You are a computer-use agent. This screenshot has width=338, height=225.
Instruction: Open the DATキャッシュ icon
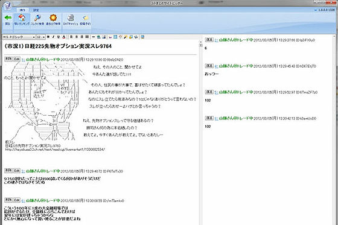[71, 20]
